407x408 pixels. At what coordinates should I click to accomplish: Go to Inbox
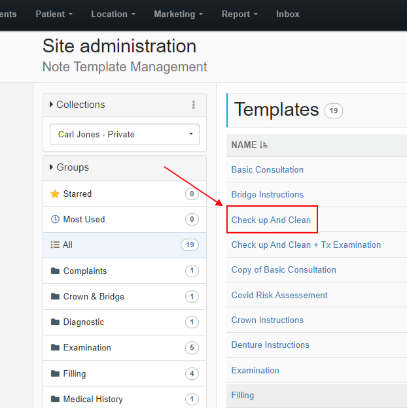(288, 14)
